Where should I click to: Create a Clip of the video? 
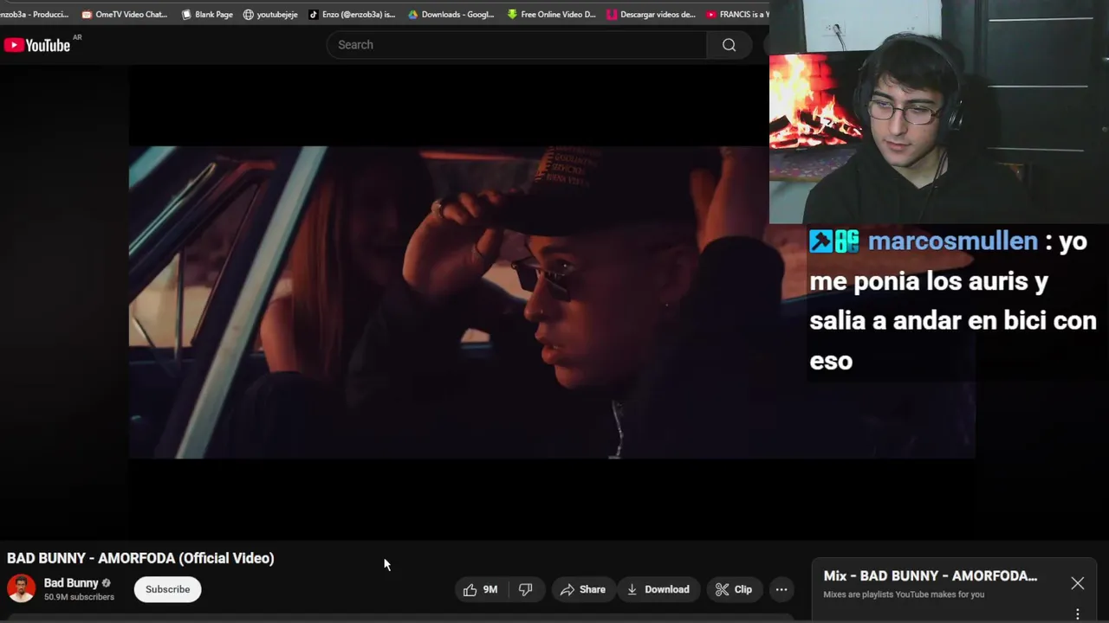(734, 589)
